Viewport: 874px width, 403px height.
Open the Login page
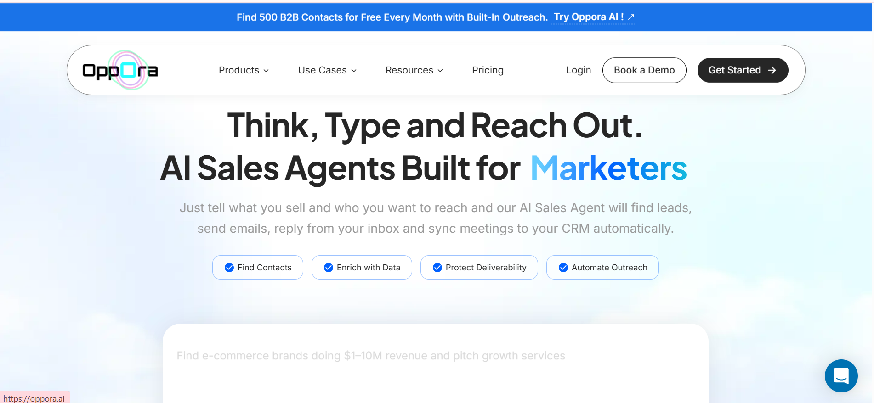pyautogui.click(x=578, y=70)
